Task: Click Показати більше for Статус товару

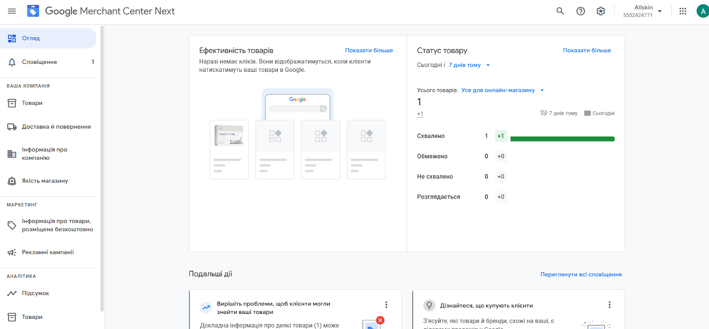Action: (x=587, y=51)
